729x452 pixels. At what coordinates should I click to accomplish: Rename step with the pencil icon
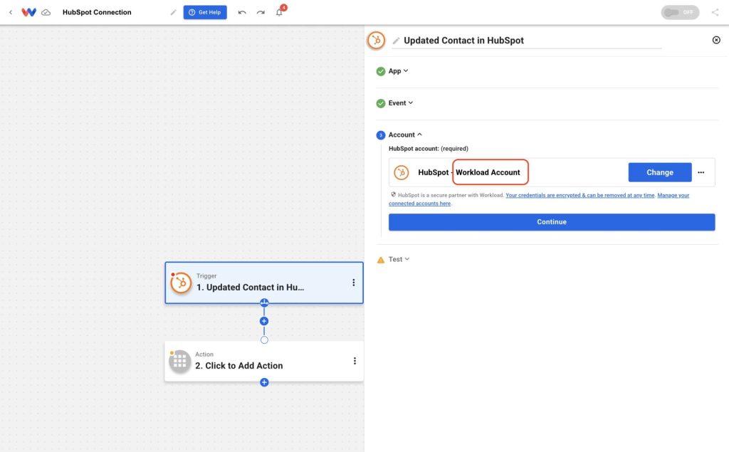[396, 41]
